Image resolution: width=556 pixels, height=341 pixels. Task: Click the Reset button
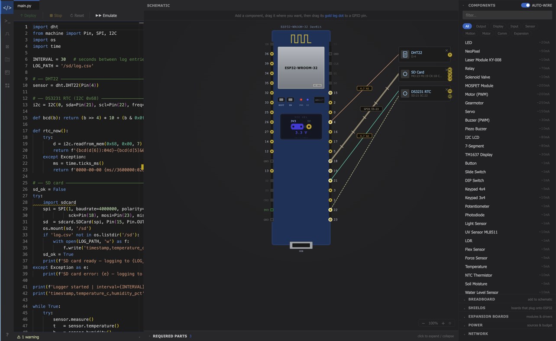click(x=77, y=15)
